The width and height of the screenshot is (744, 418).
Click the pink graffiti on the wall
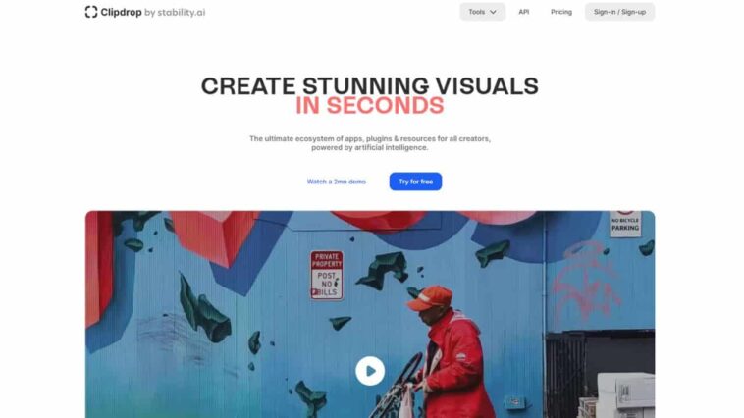(x=586, y=284)
